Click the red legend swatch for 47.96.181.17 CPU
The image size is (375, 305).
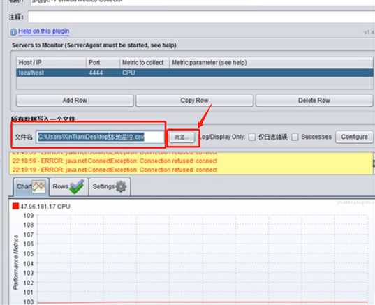pyautogui.click(x=15, y=207)
